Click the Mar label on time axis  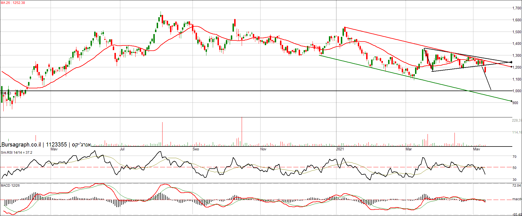(x=408, y=149)
